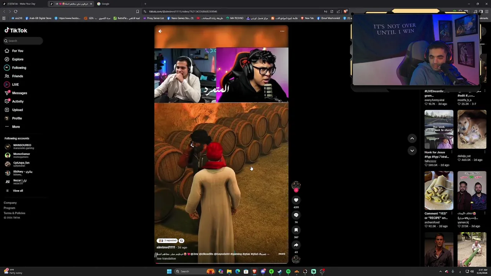Open the yamen.kj video thumbnail

pyautogui.click(x=472, y=191)
